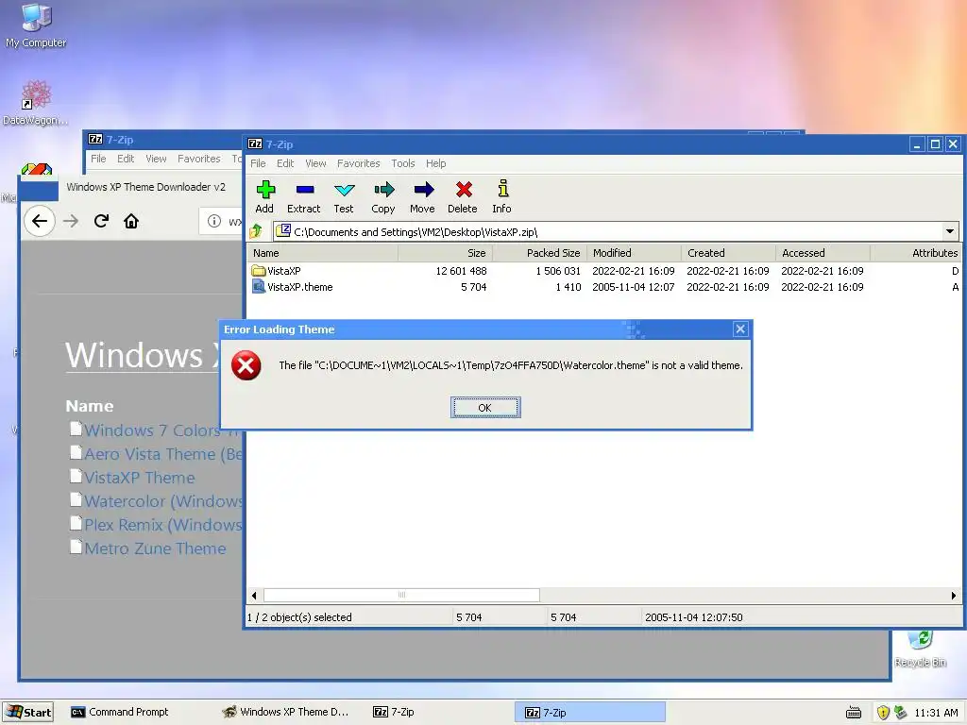This screenshot has height=725, width=967.
Task: Choose the Move toolbar icon
Action: [x=423, y=189]
